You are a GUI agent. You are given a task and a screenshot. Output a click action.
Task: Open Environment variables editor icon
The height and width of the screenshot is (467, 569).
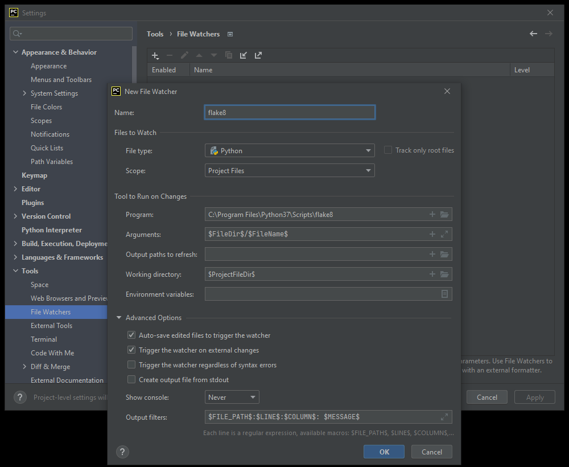pyautogui.click(x=444, y=294)
